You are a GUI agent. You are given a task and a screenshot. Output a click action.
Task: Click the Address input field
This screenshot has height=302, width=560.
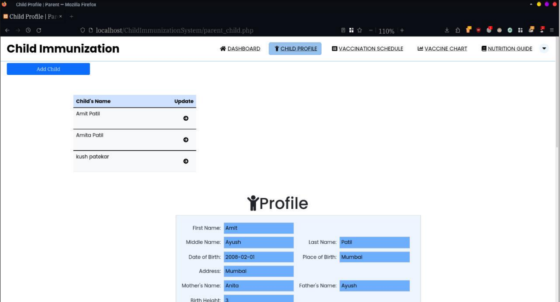click(259, 271)
